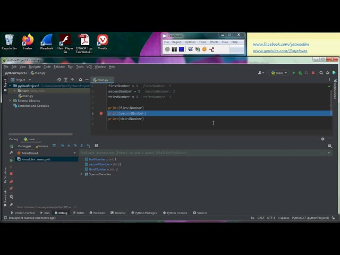Screen dimensions: 340x255
Task: Open the VCS menu
Action: (89, 67)
